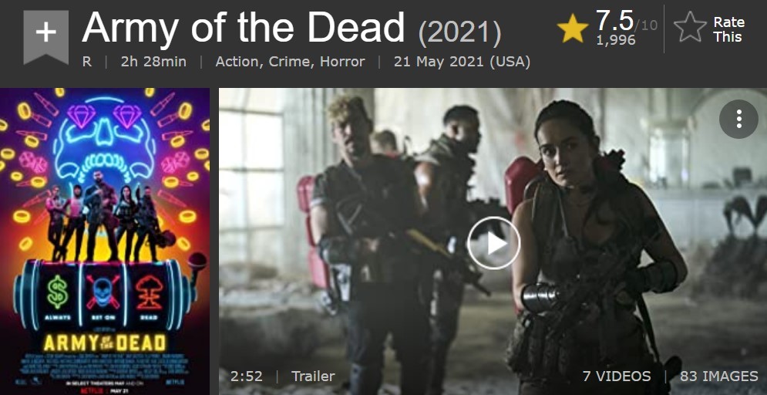The width and height of the screenshot is (767, 395).
Task: Open the Army of the Dead poster
Action: point(105,241)
